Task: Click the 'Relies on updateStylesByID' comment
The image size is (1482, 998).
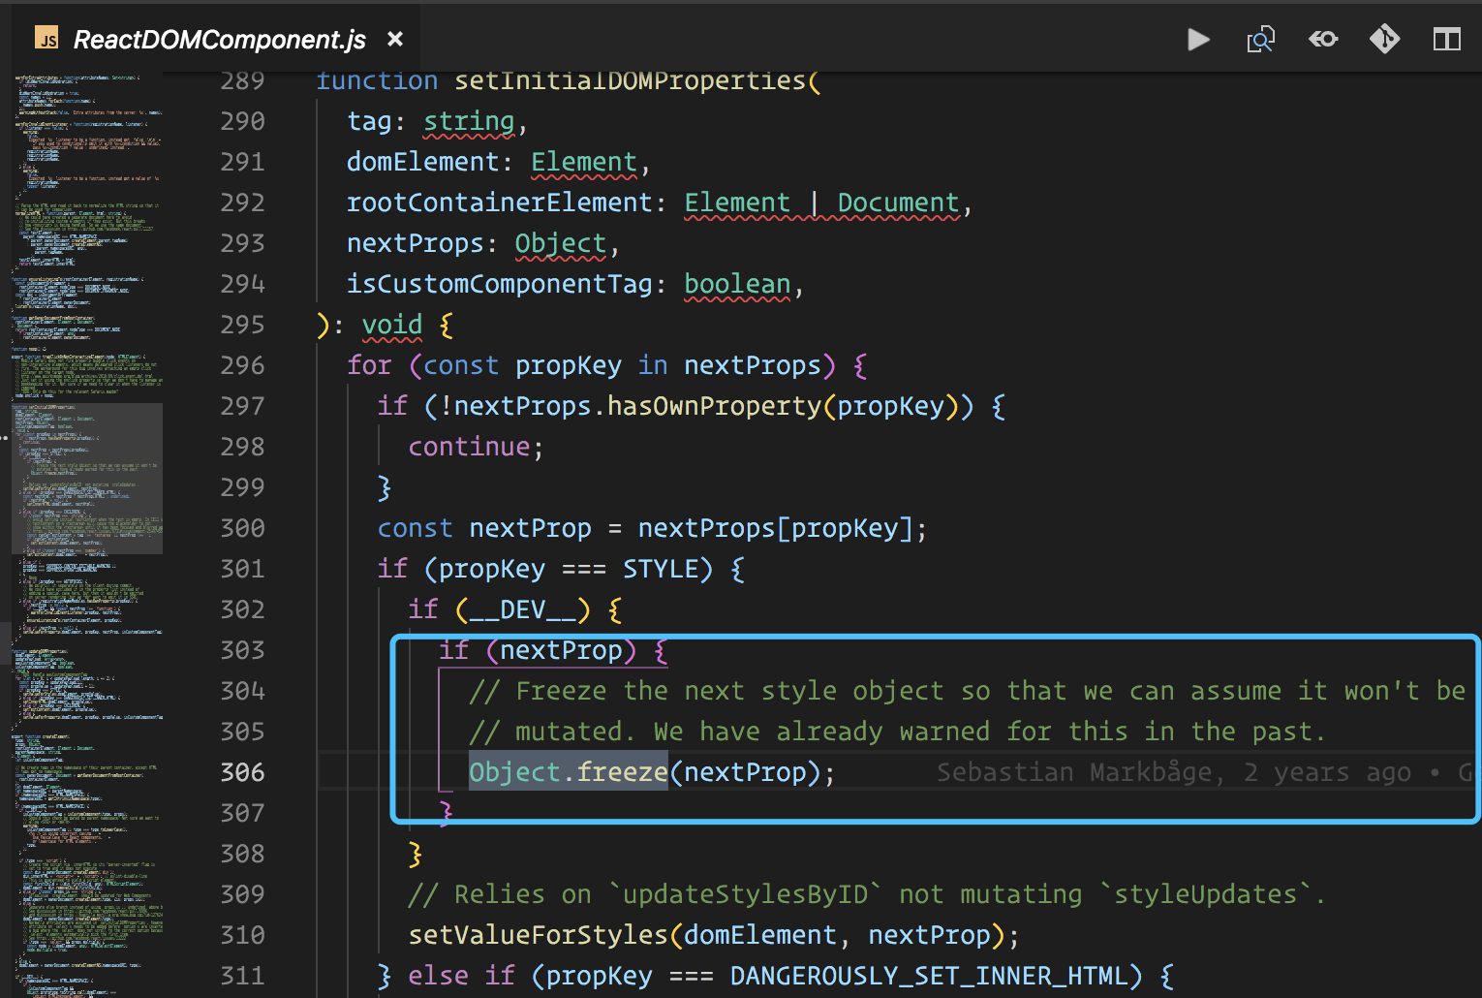Action: tap(867, 894)
